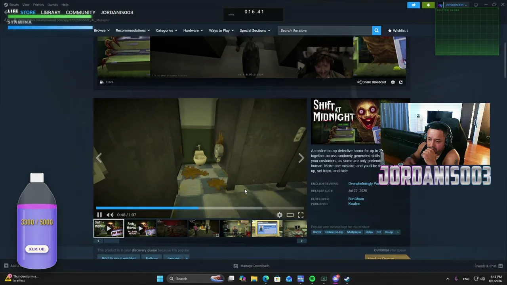507x285 pixels.
Task: Open Microsoft Store from the taskbar
Action: (x=277, y=279)
